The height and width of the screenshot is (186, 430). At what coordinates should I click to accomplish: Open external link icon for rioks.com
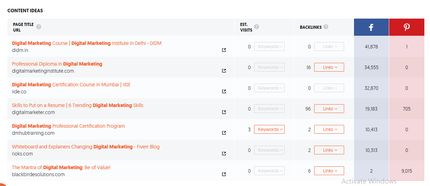pyautogui.click(x=224, y=154)
